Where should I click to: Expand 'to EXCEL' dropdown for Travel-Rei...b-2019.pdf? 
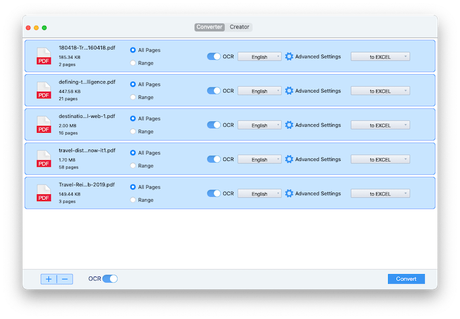[380, 194]
